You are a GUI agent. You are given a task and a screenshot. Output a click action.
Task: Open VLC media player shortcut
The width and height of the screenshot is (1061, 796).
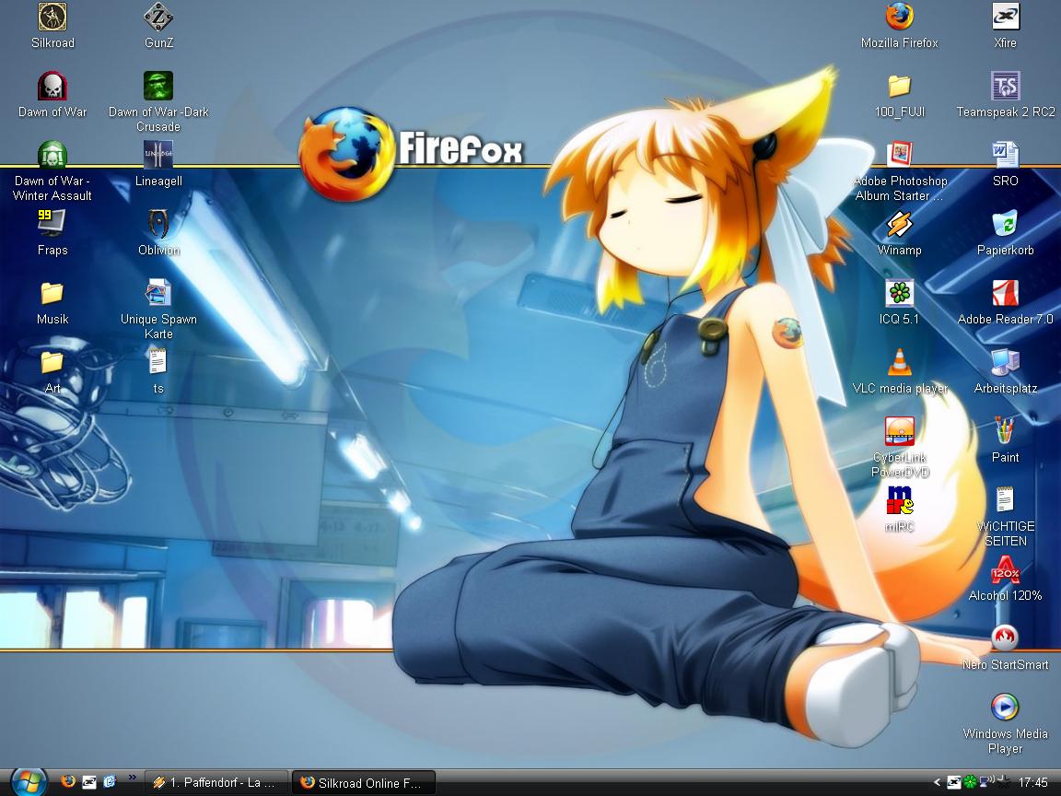click(899, 363)
